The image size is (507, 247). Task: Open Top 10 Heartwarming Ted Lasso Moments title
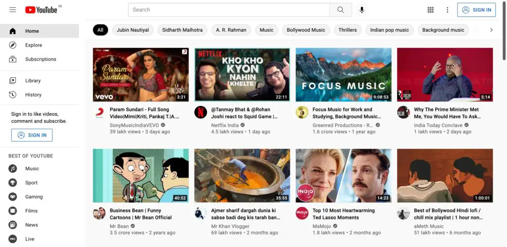point(344,214)
